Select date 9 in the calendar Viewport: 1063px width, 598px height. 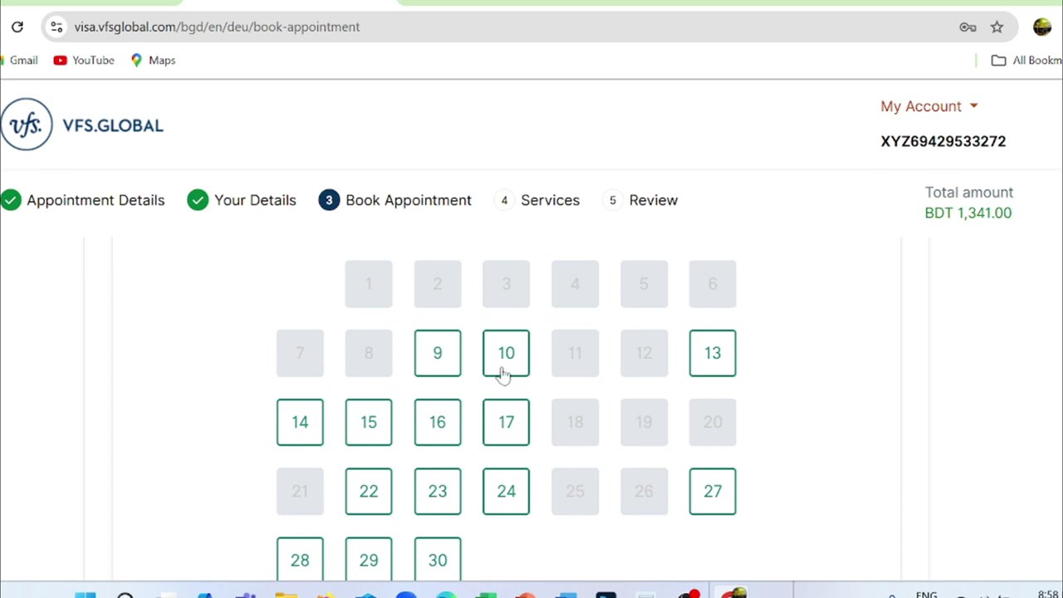pos(438,353)
